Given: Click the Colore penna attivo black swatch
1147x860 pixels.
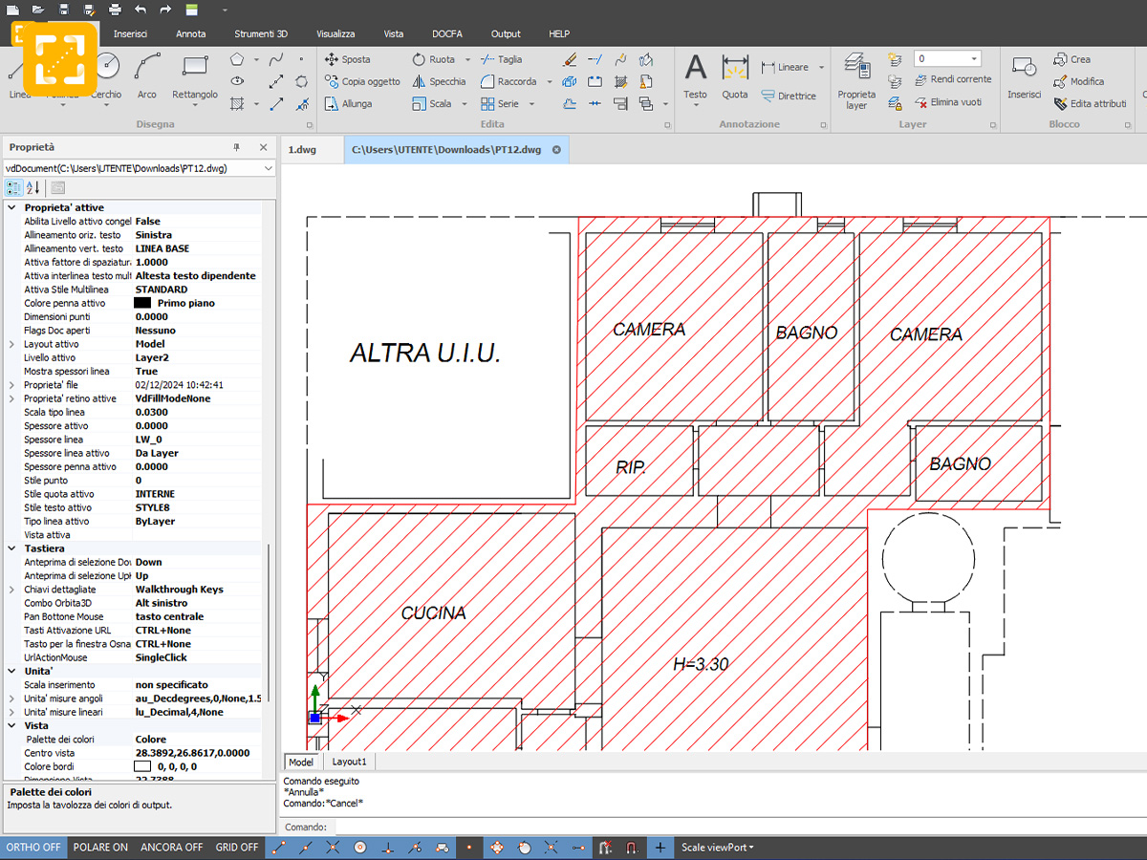Looking at the screenshot, I should coord(142,303).
